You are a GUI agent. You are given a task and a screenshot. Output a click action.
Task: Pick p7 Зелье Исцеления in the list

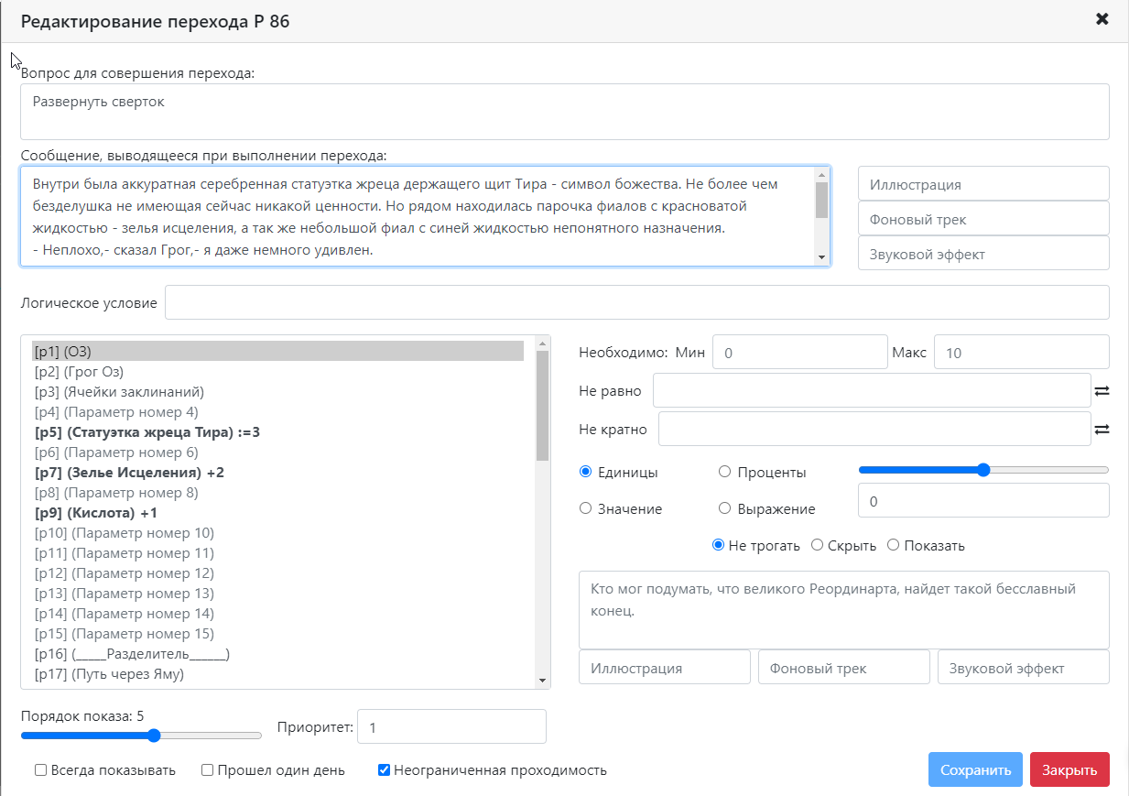point(128,473)
